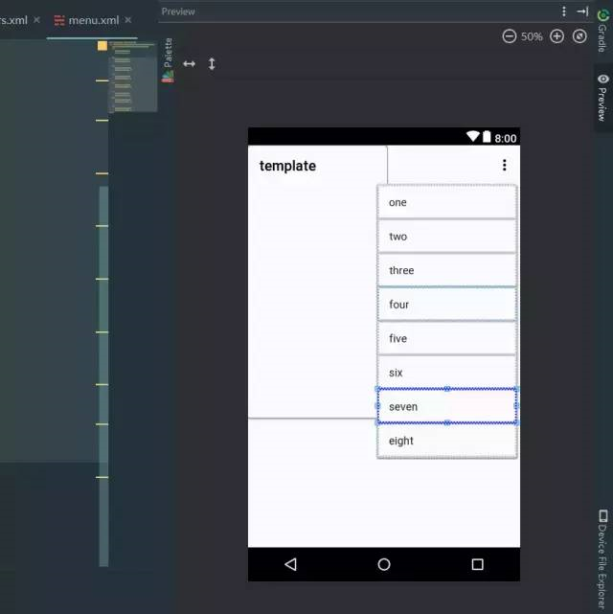
Task: Tap the Android back navigation button
Action: pyautogui.click(x=291, y=564)
